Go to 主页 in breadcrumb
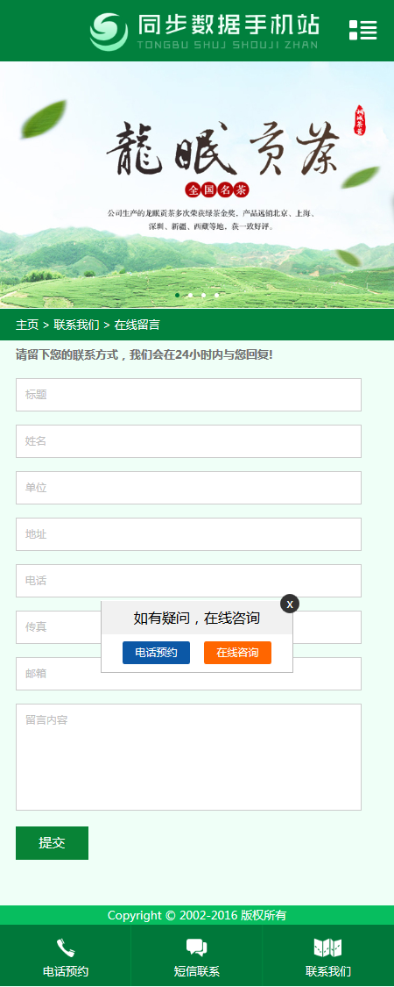 click(x=27, y=325)
